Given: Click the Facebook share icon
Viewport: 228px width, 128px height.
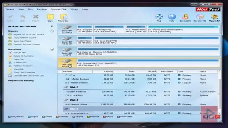Looking at the screenshot, I should (x=206, y=117).
